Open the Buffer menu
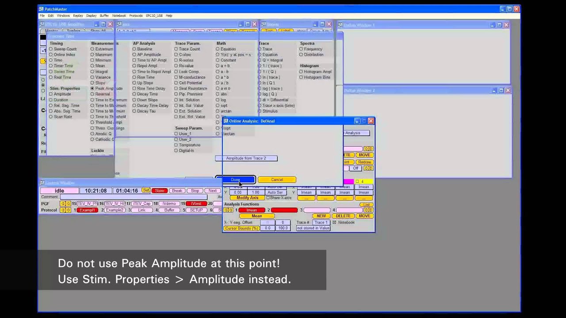Viewport: 566px width, 318px height. point(104,15)
